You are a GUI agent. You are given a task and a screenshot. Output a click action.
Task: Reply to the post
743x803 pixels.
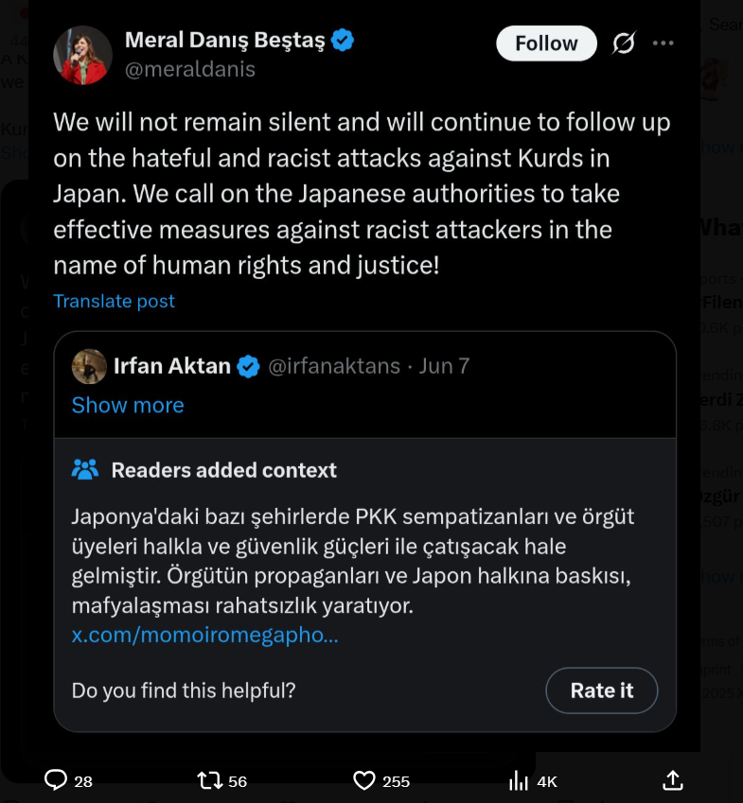(57, 780)
